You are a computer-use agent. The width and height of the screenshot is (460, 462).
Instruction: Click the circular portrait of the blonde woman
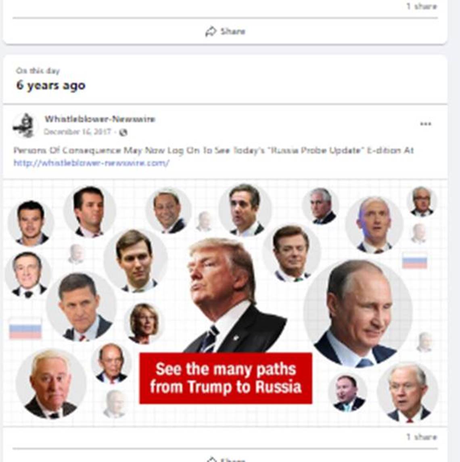(144, 323)
